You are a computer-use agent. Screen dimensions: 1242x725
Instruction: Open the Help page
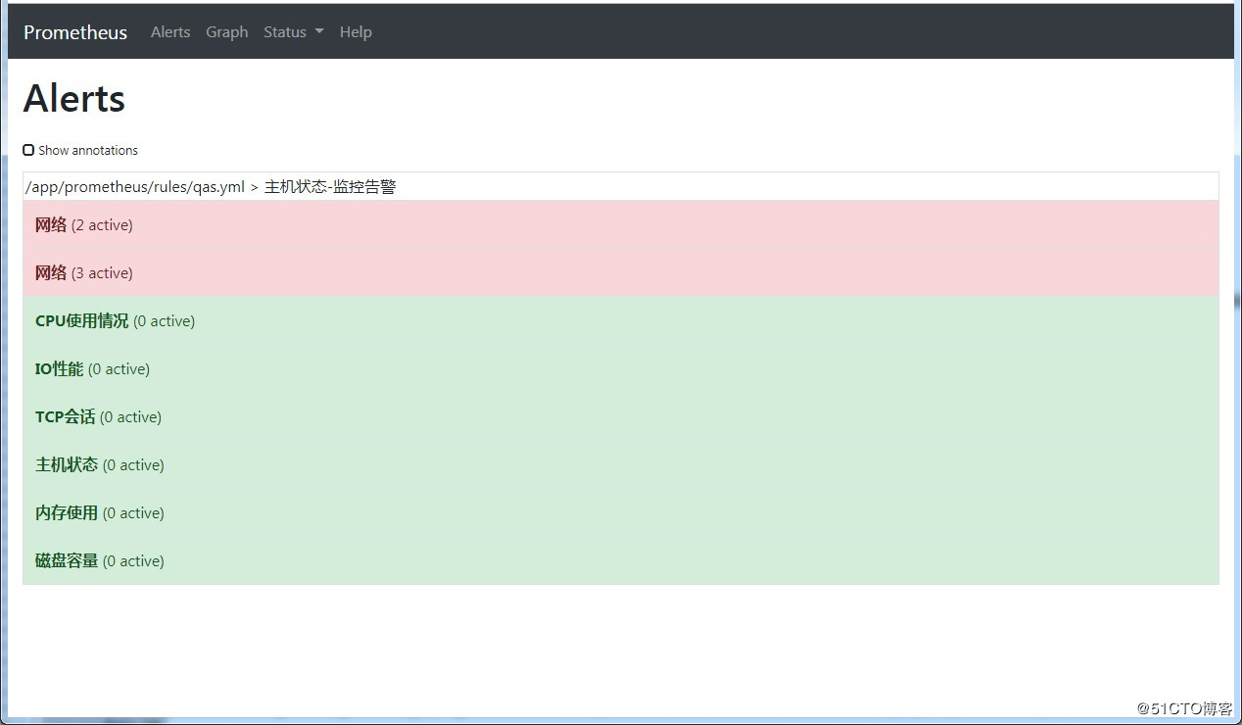pyautogui.click(x=356, y=32)
